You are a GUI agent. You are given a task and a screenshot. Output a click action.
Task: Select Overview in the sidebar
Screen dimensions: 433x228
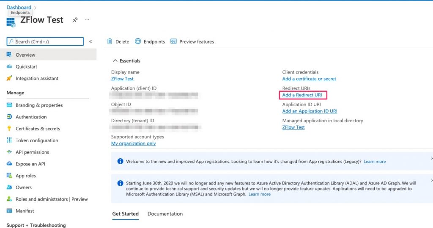(48, 55)
